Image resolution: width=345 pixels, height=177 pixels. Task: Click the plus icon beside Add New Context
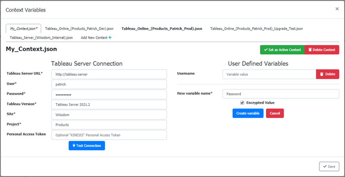coord(110,38)
